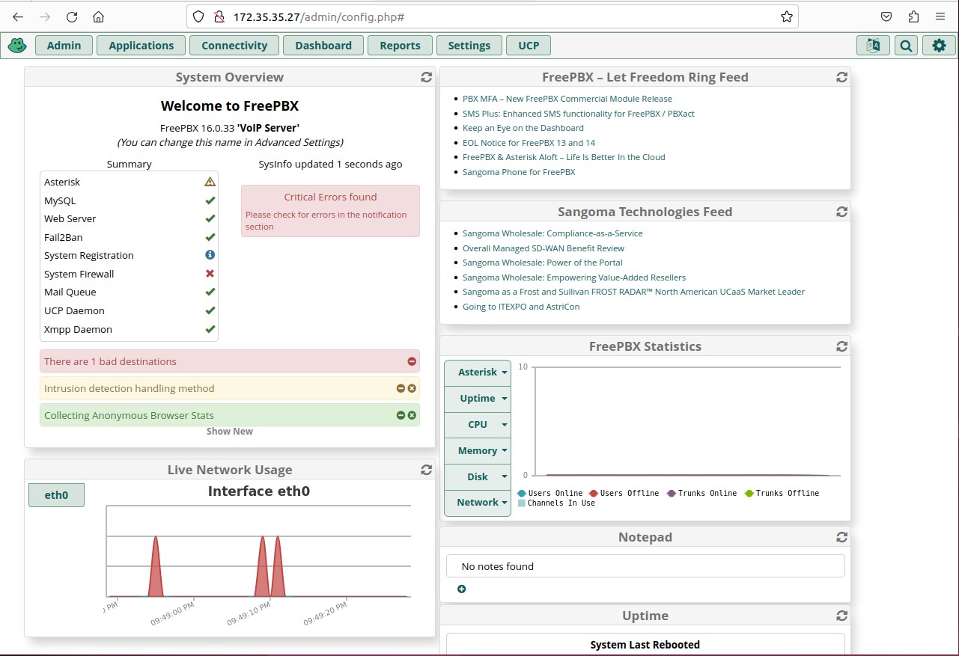Click the Mail Queue green check icon
This screenshot has height=656, width=959.
point(210,292)
